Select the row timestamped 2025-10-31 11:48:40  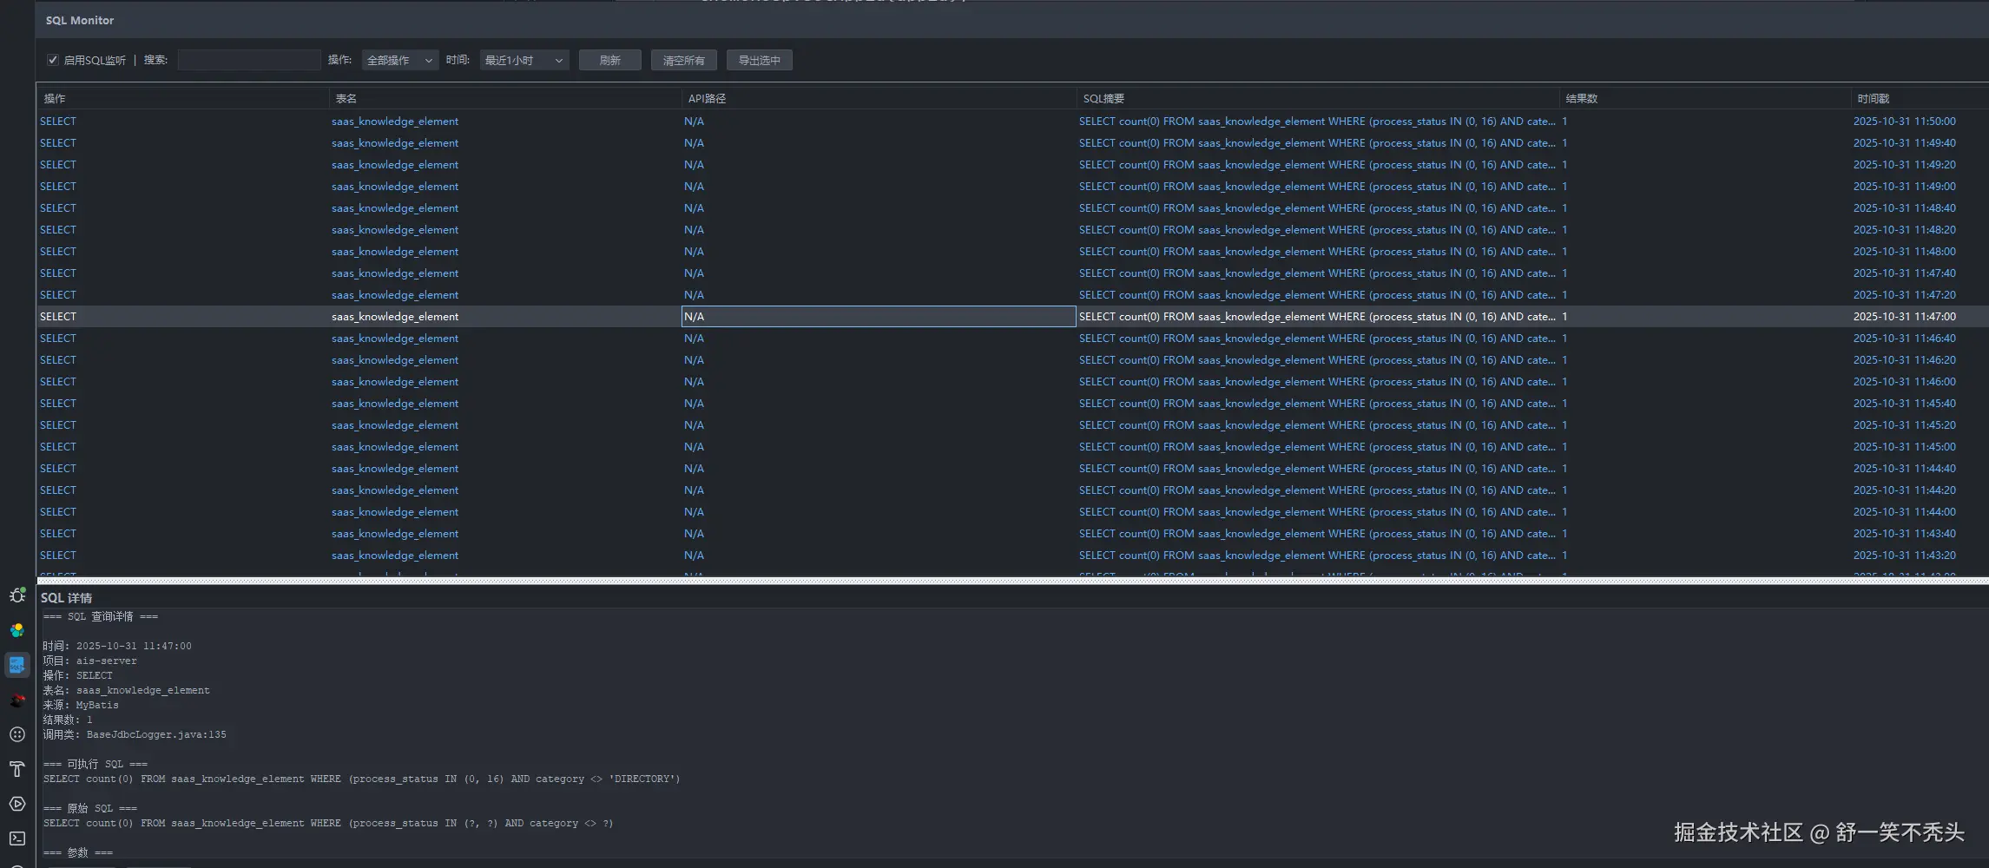click(1012, 208)
